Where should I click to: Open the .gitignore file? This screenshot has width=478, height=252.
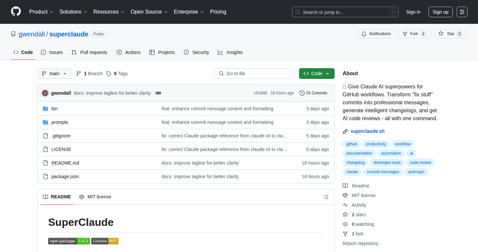[x=61, y=136]
